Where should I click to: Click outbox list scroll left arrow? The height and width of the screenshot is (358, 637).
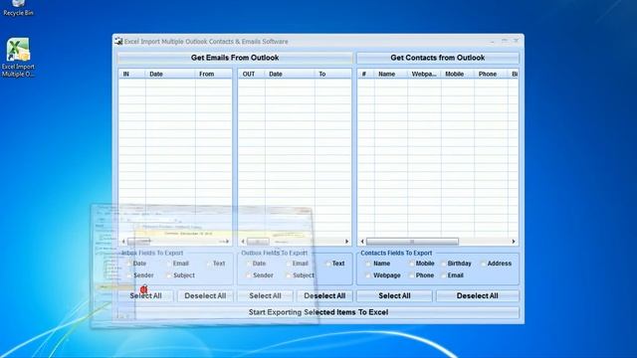[243, 242]
